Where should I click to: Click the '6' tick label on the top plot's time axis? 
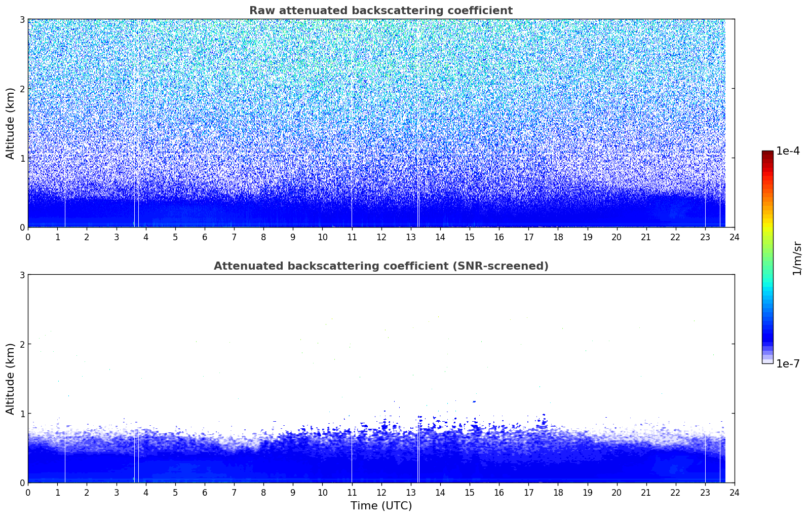coord(205,237)
